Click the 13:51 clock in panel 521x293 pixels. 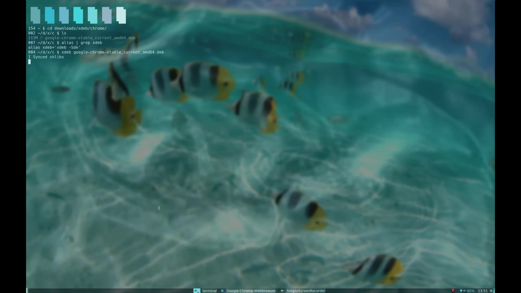click(x=482, y=291)
